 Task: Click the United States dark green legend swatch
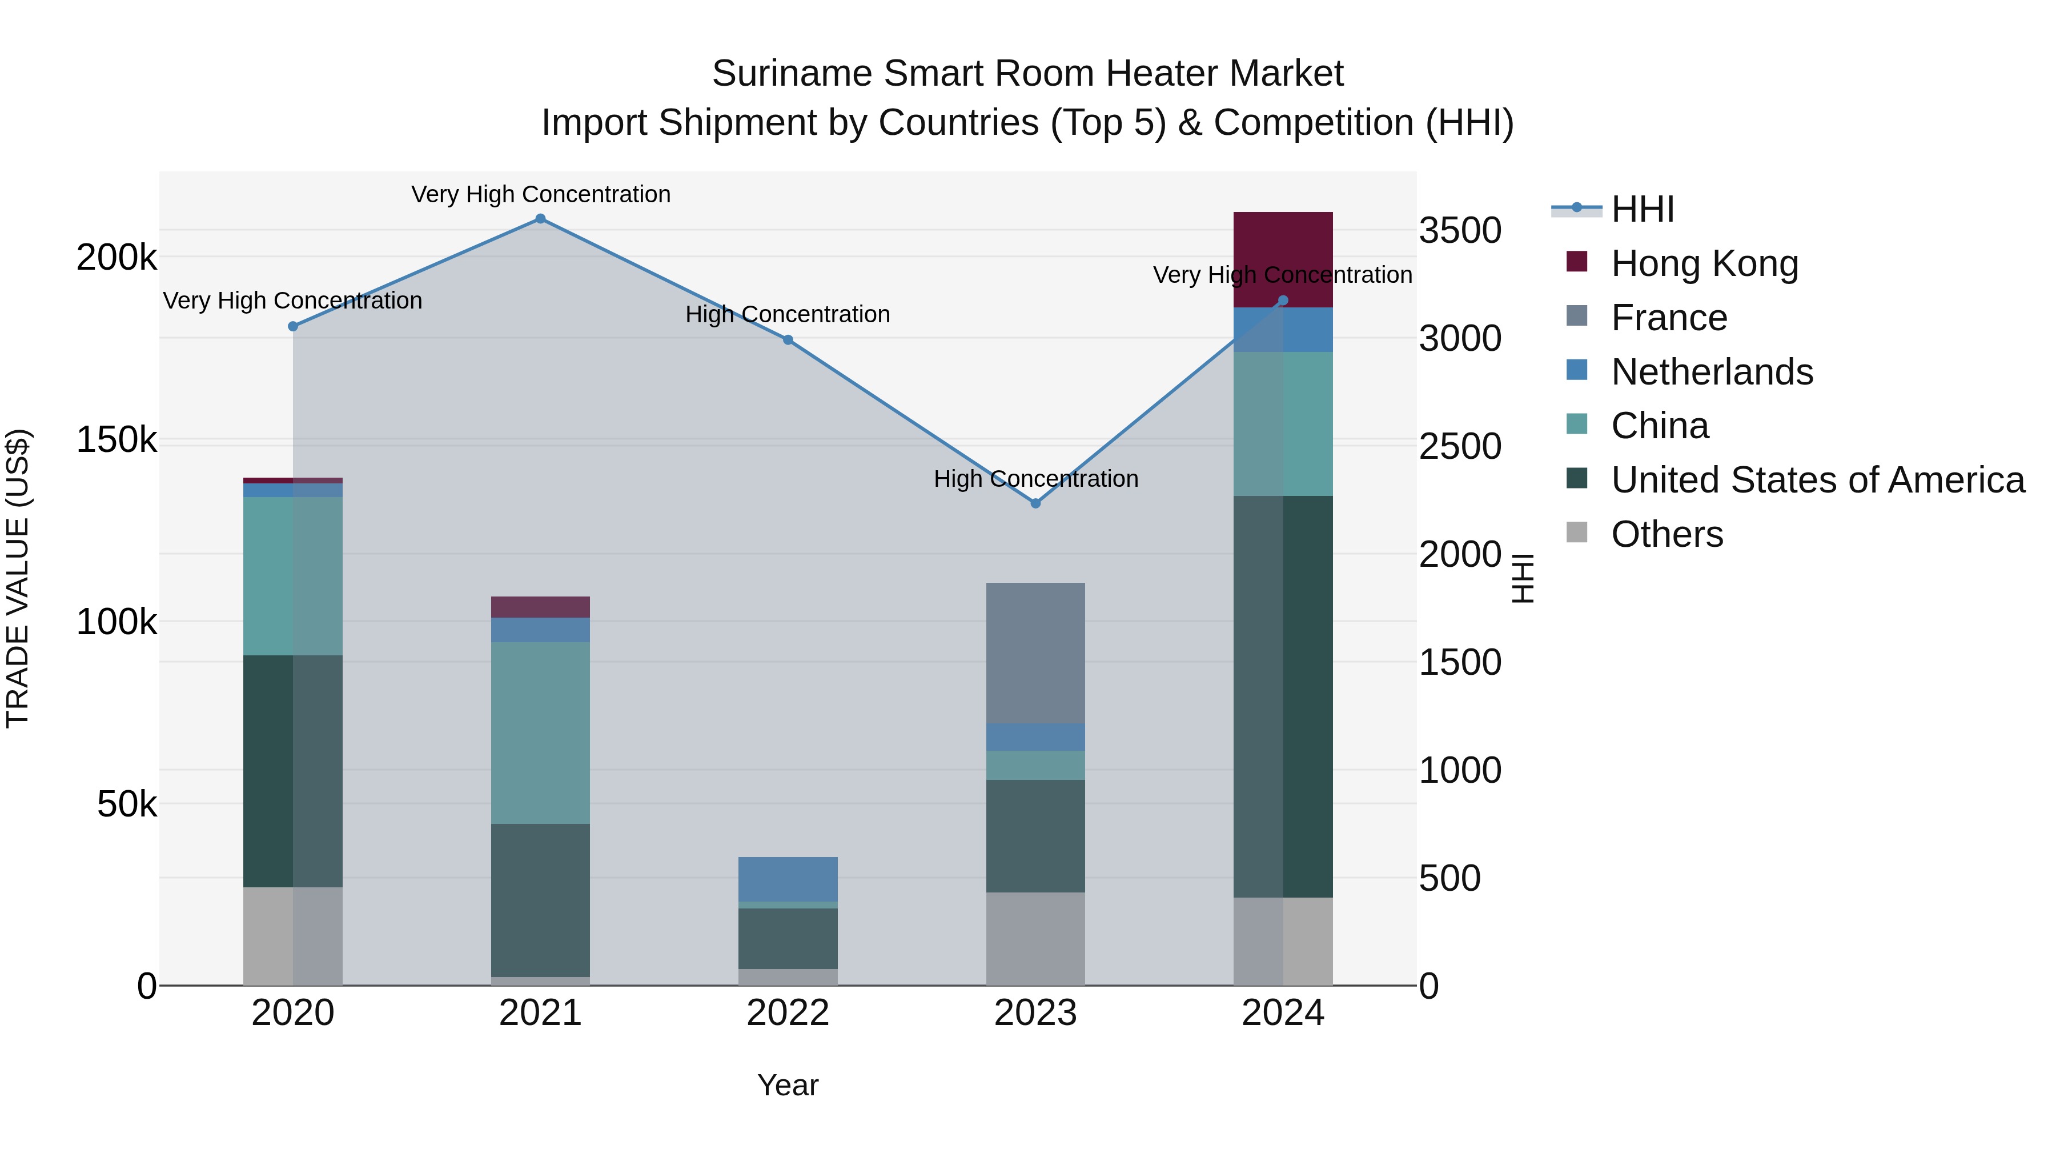pos(1577,478)
